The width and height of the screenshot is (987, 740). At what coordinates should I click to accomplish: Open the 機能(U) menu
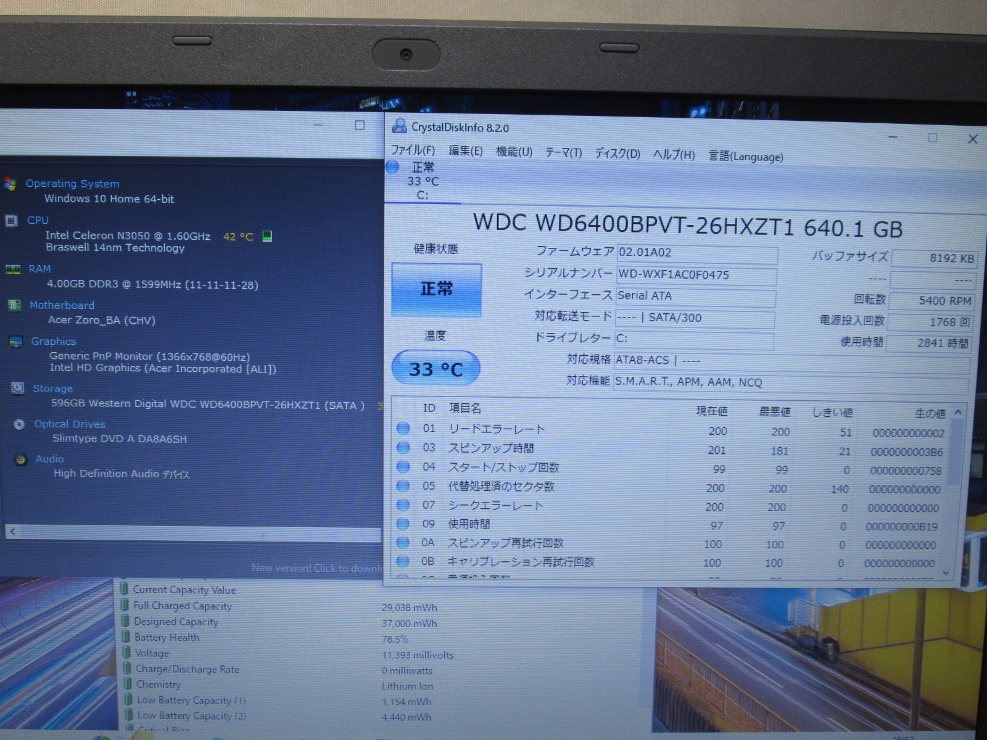click(x=514, y=152)
